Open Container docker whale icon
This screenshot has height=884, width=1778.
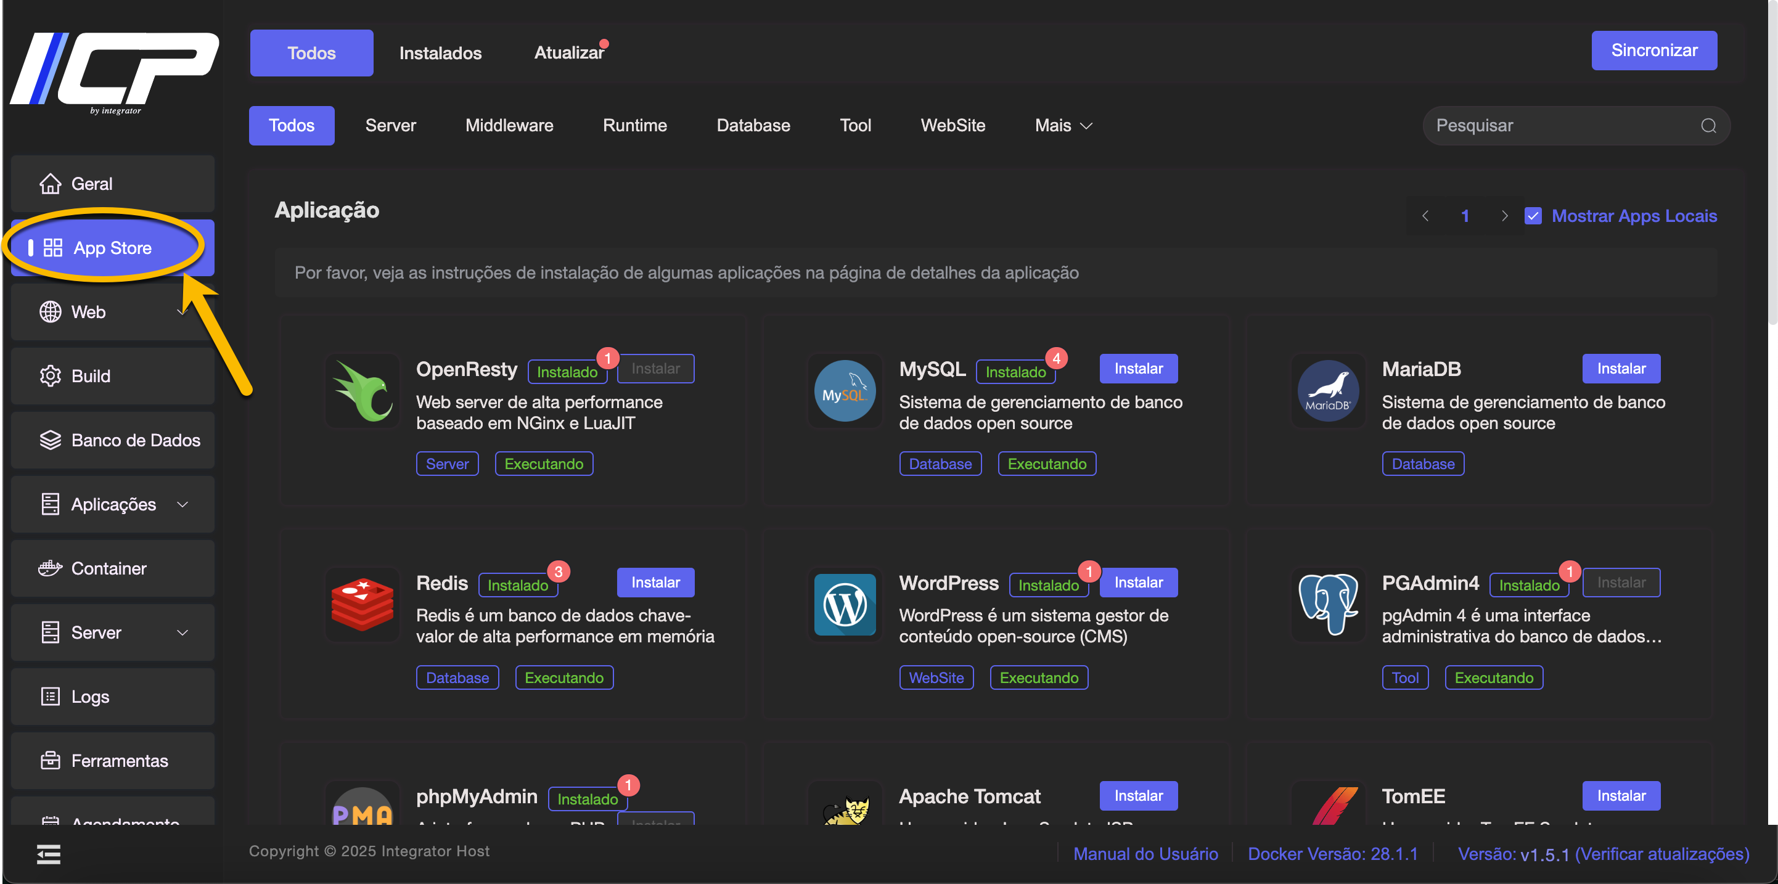tap(50, 568)
